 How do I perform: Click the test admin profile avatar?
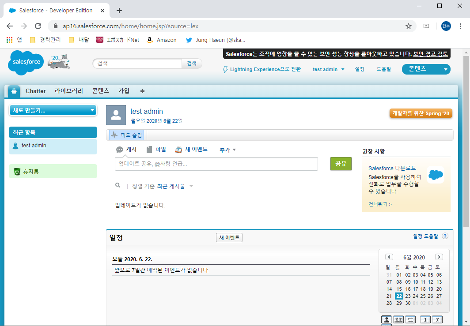(x=116, y=115)
